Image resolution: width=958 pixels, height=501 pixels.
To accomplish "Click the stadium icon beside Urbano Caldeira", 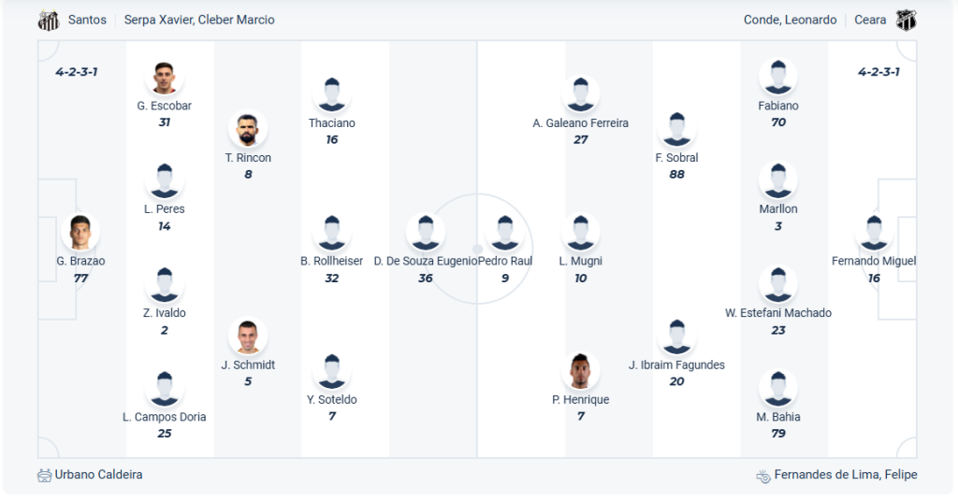I will coord(45,475).
